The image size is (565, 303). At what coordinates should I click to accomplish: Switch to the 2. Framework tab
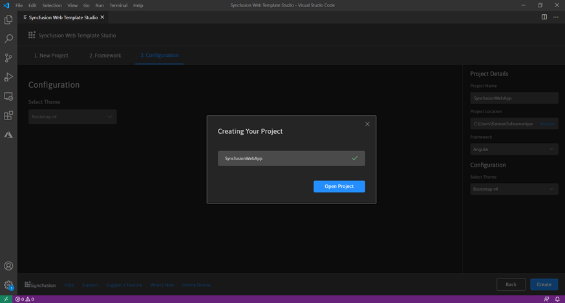(105, 56)
